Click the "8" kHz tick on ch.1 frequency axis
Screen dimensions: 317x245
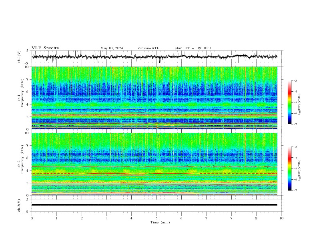coord(28,79)
